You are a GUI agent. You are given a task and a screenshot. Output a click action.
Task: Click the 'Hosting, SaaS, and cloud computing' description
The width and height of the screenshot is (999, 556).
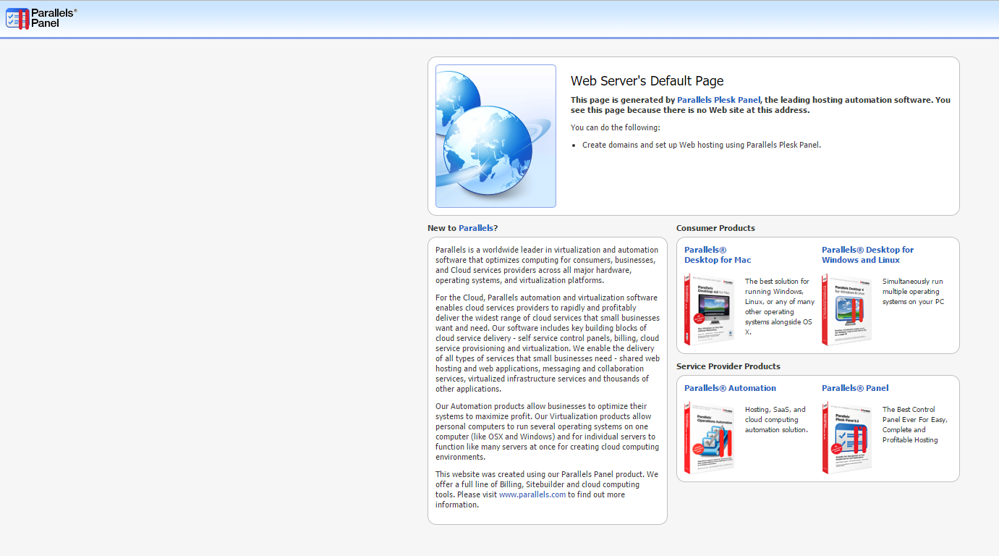pos(776,420)
